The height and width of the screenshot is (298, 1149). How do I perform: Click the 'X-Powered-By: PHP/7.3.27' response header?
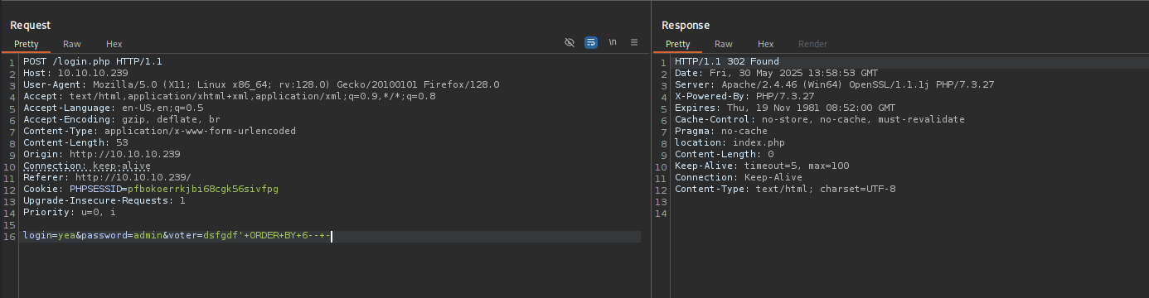[744, 97]
